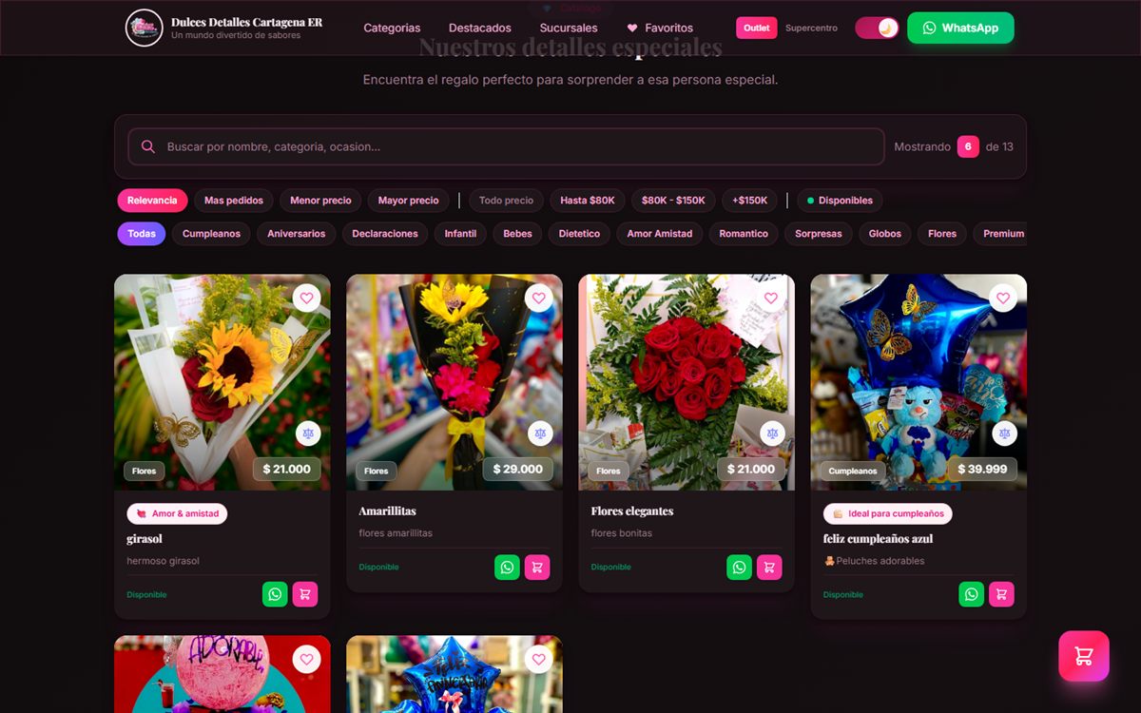This screenshot has height=713, width=1141.
Task: Sort products by Menor precio
Action: 320,201
